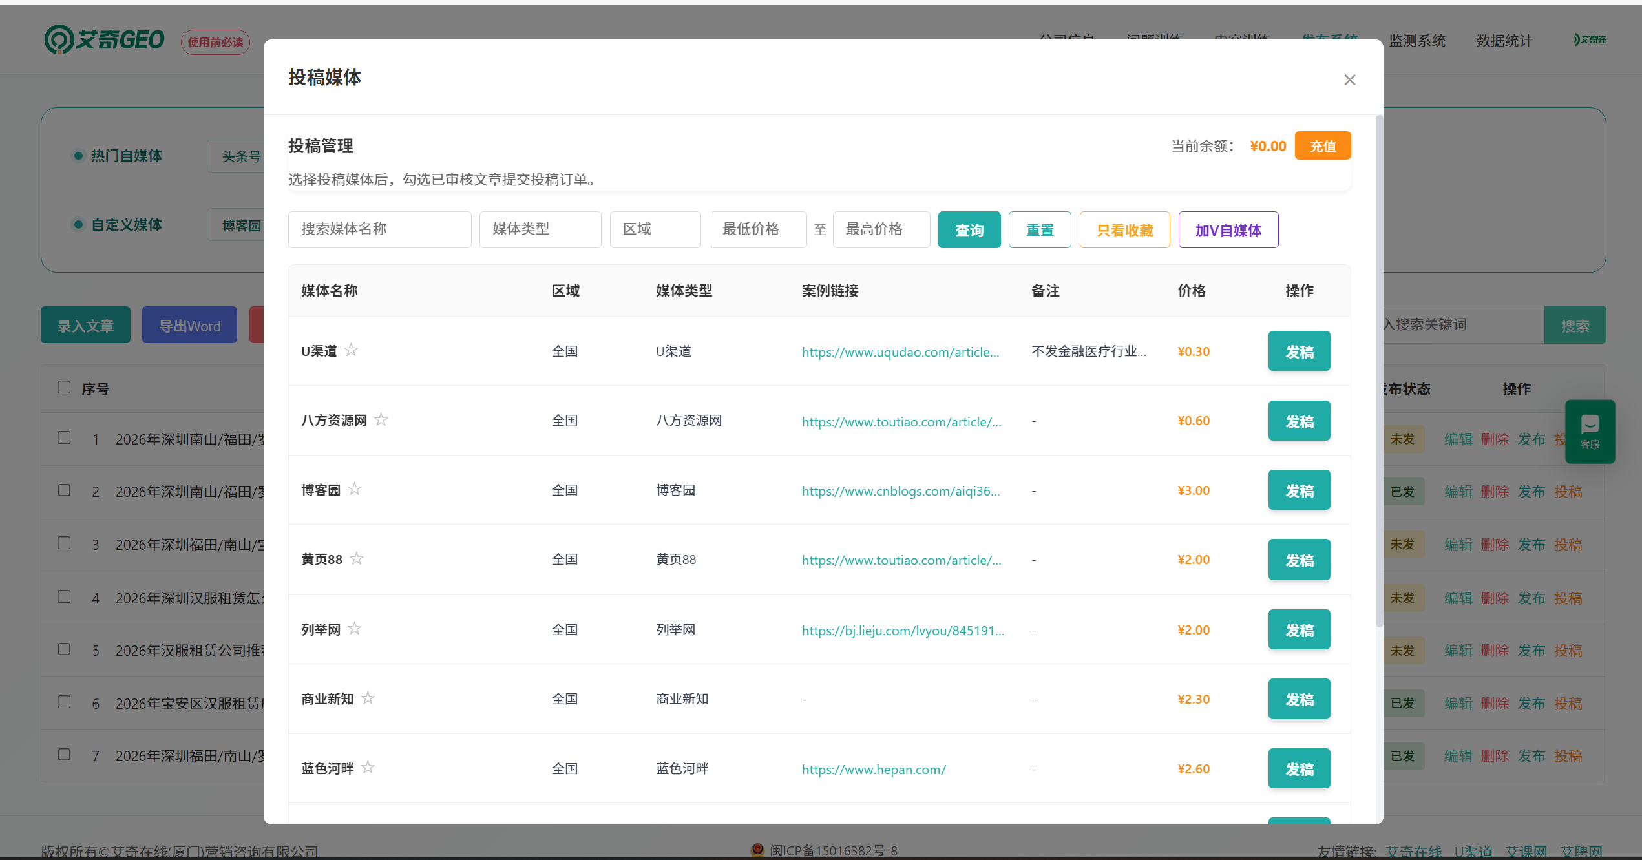Focus the 搜索媒体名称 search field
Screen dimensions: 1642x860
pos(380,229)
